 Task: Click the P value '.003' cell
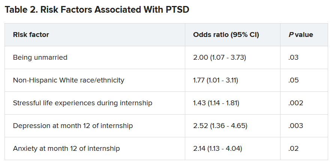tap(295, 126)
